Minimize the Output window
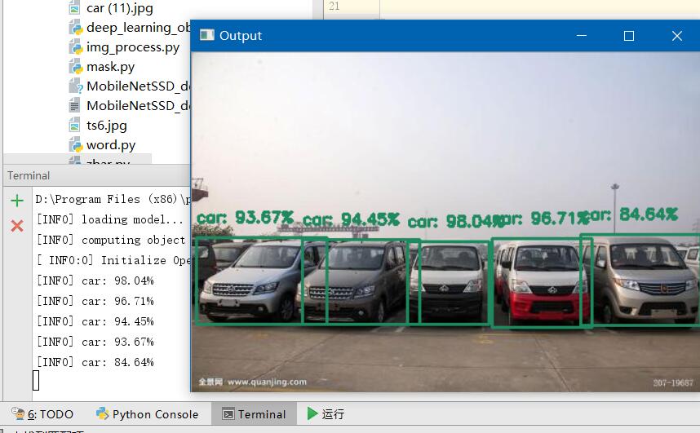This screenshot has height=433, width=700. (x=581, y=36)
